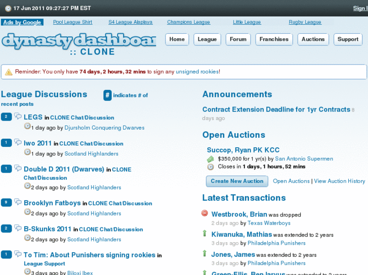Image resolution: width=368 pixels, height=275 pixels.
Task: Click the post count badge next to To Tim thread
Action: 6,254
